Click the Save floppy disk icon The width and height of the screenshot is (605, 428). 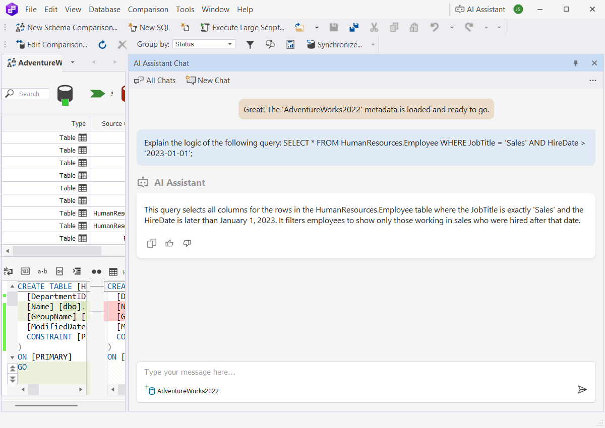click(x=334, y=28)
